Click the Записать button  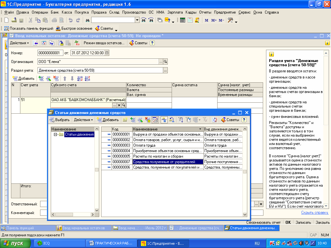[303, 222]
